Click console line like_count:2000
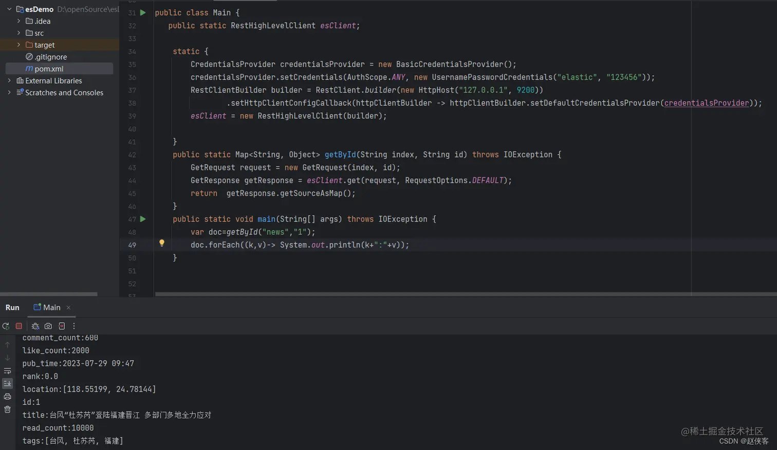 (x=55, y=351)
